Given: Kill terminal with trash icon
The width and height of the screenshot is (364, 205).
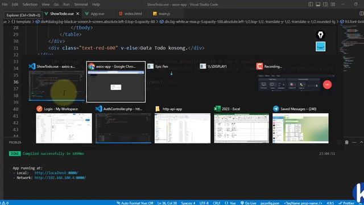Looking at the screenshot, I should (346, 142).
